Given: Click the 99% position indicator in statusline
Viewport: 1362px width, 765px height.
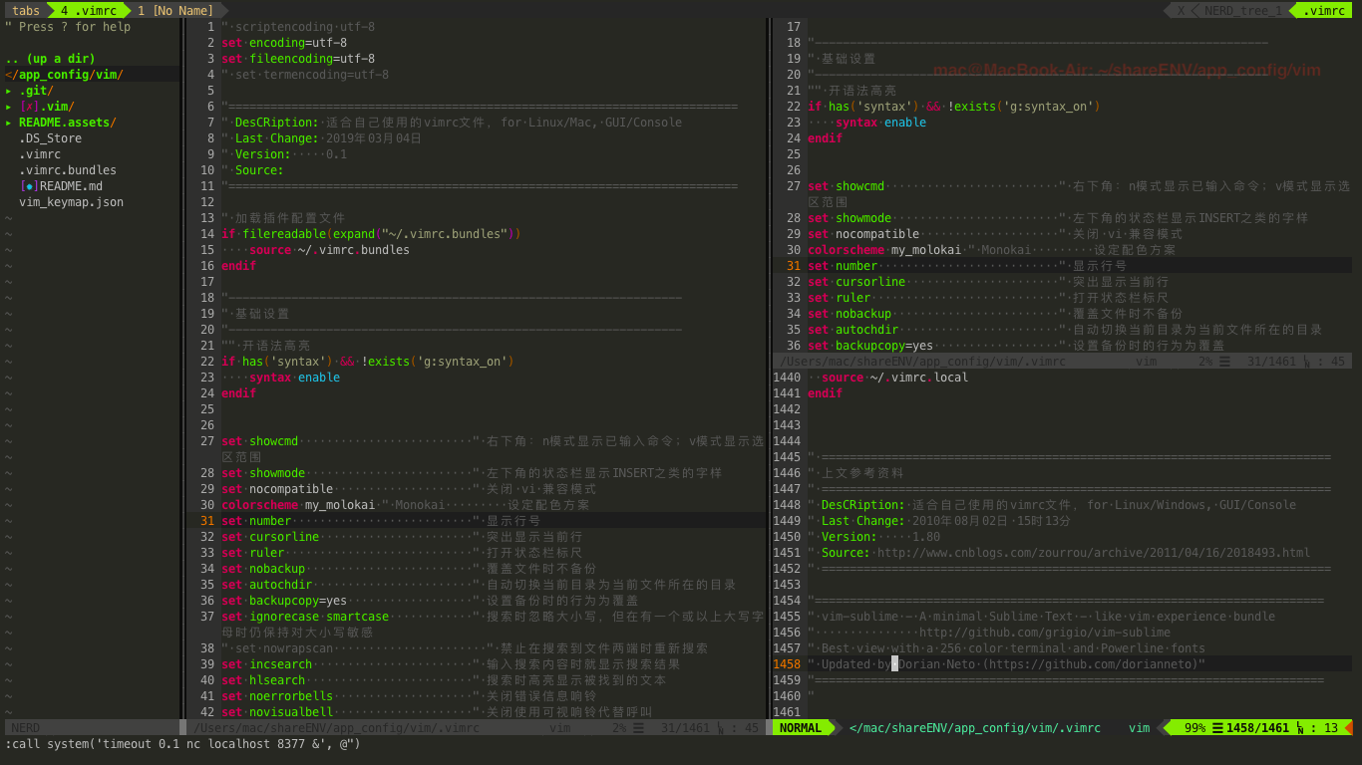Looking at the screenshot, I should point(1194,728).
